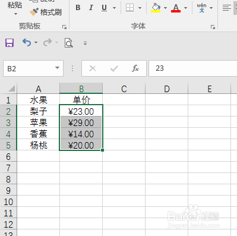This screenshot has width=237, height=236.
Task: Click cell containing ¥14.00
Action: [81, 134]
